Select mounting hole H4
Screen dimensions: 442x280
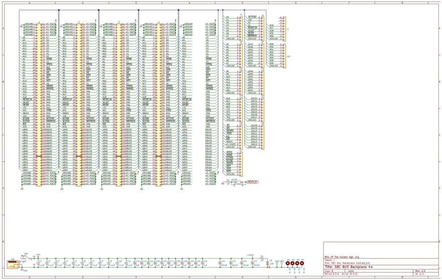302,263
